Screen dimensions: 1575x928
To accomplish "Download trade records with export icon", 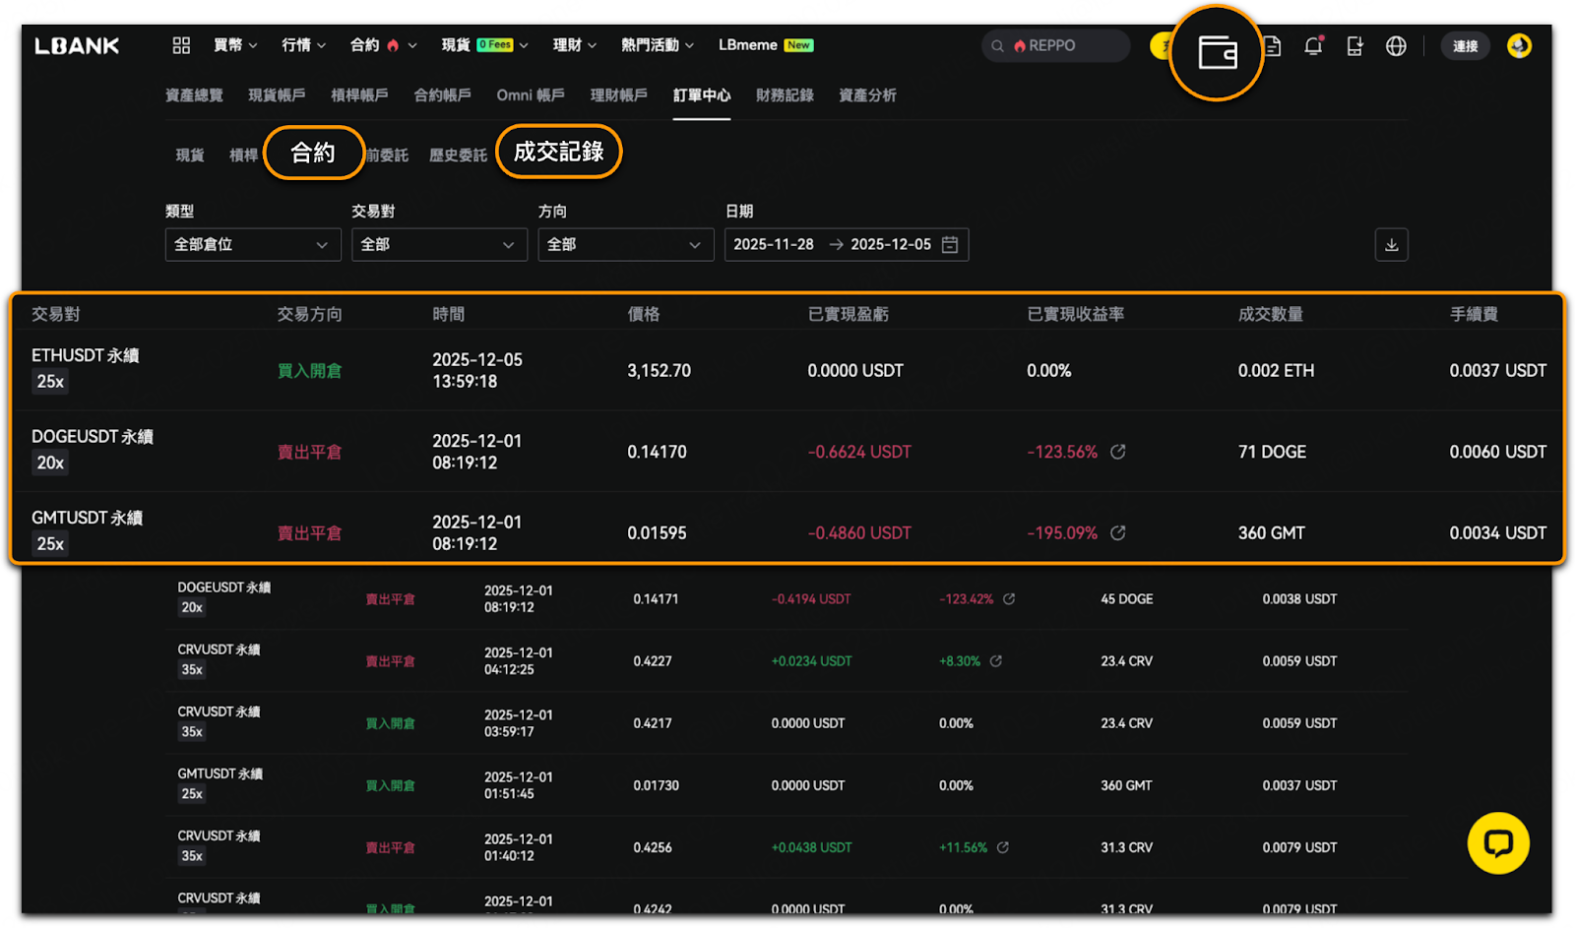I will (1391, 245).
